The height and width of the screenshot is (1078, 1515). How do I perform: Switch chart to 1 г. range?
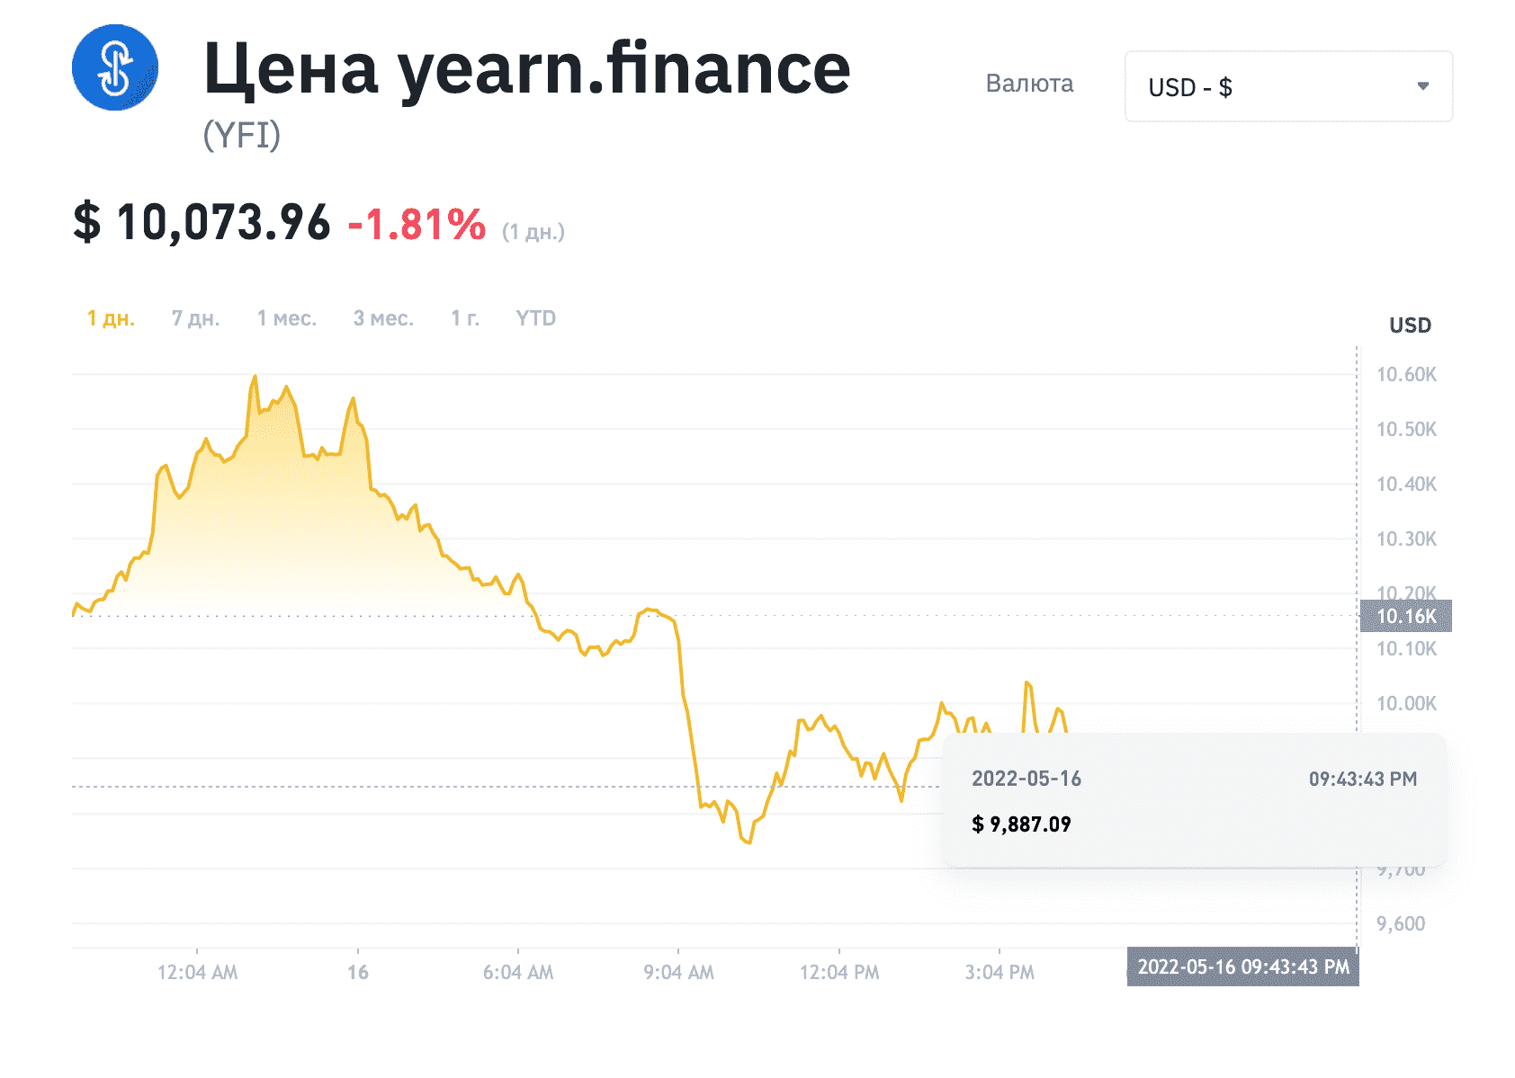pyautogui.click(x=465, y=318)
